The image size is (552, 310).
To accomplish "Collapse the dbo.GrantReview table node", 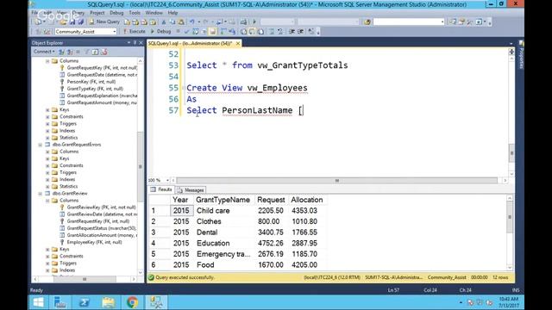I will (x=41, y=193).
